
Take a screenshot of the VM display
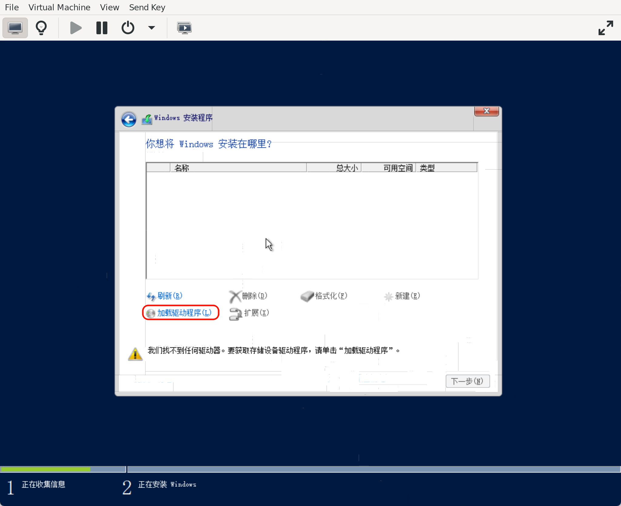[x=184, y=28]
